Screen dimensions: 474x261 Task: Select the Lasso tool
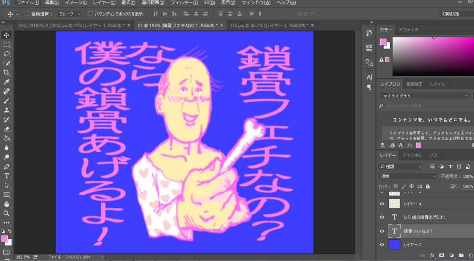pos(6,54)
